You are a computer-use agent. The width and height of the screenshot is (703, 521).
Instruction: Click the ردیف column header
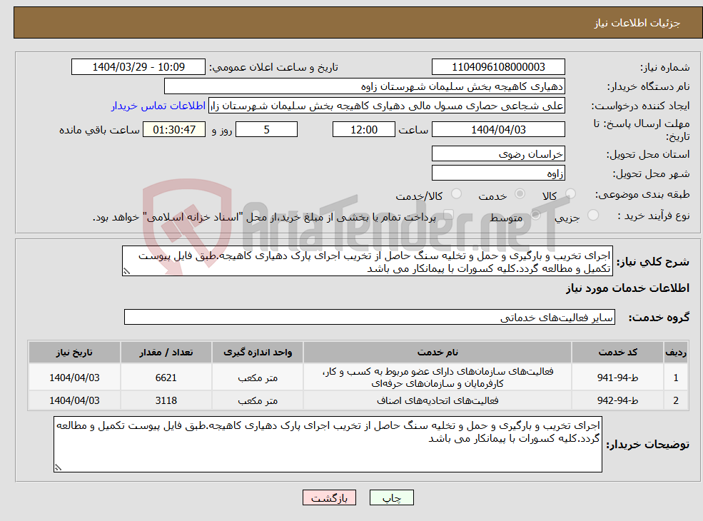click(x=676, y=352)
